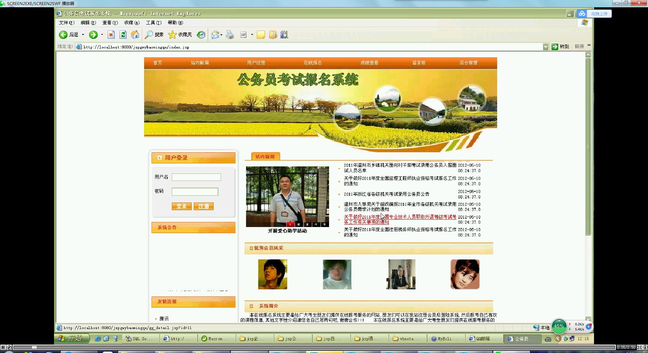Open the 收藏夹 favorites star button
The width and height of the screenshot is (648, 353).
click(180, 35)
